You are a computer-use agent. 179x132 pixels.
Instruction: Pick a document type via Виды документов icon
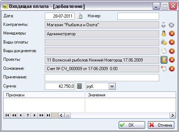click(x=164, y=51)
